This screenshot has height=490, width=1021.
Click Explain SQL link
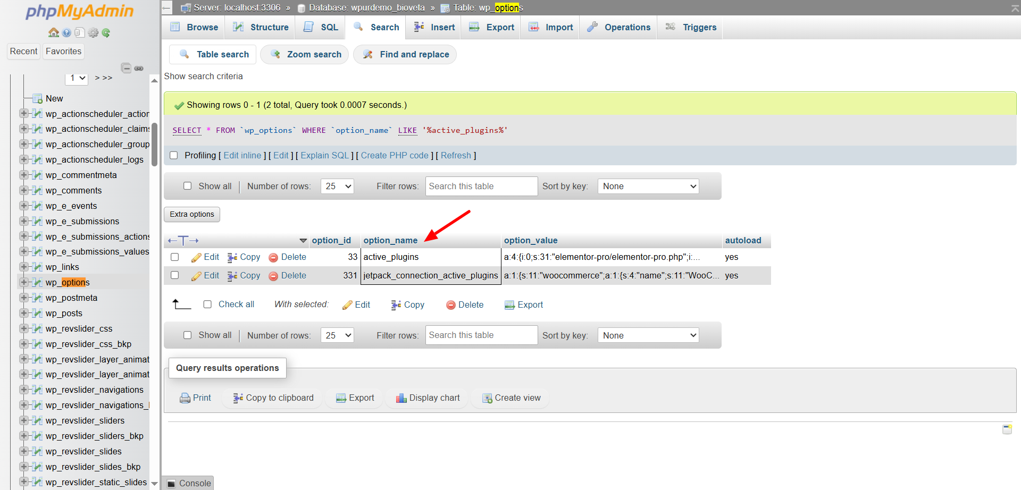[325, 156]
